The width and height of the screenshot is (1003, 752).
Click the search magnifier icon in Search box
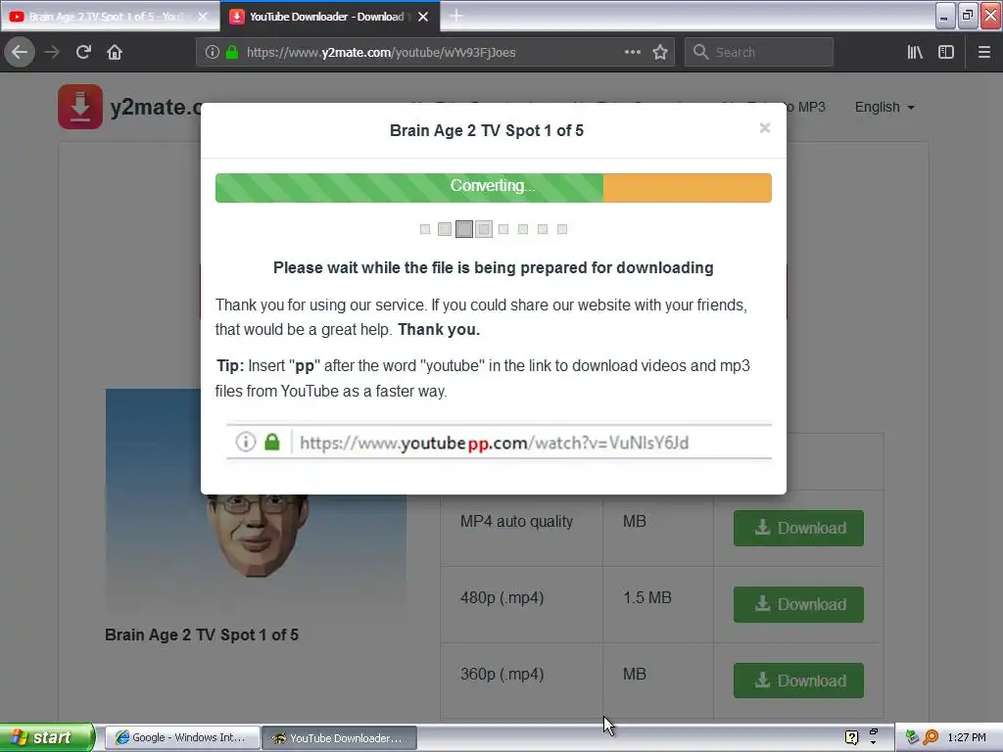pyautogui.click(x=700, y=52)
